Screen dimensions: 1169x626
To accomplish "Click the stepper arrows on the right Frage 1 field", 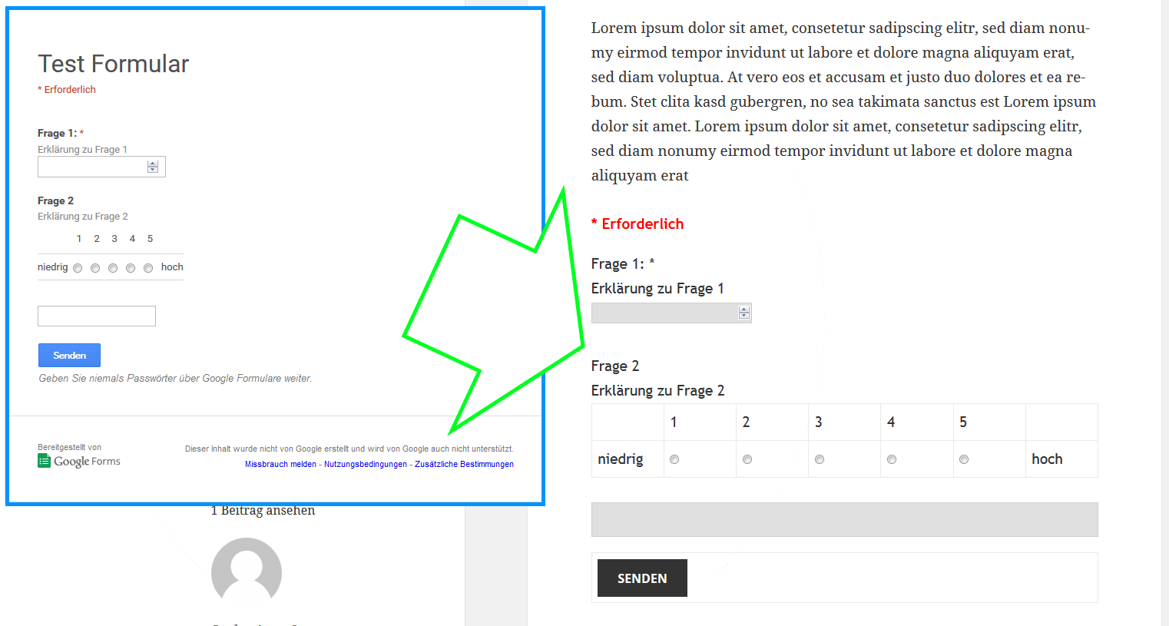I will pyautogui.click(x=743, y=313).
